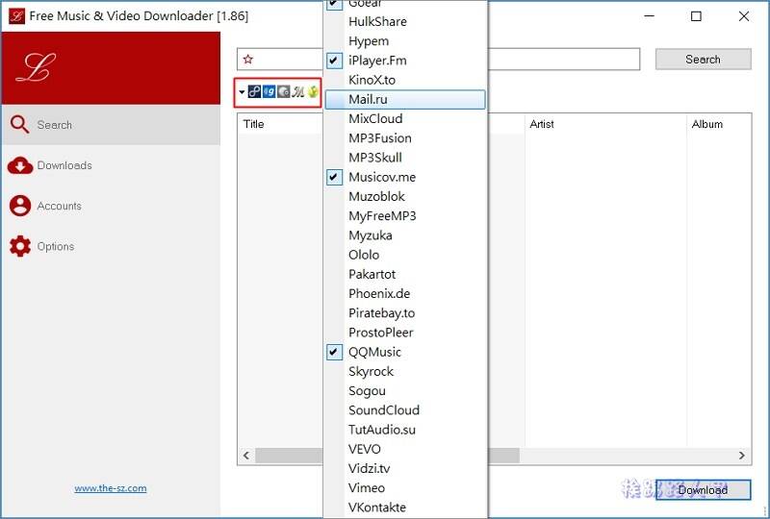Click the right arrow of horizontal scrollbar
Screen dimensions: 770x519
742,456
